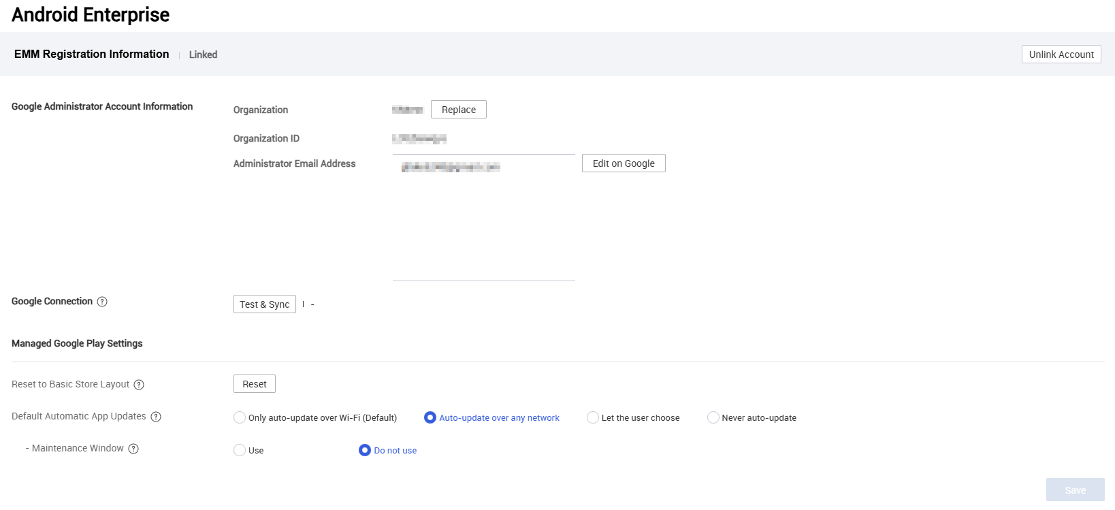This screenshot has width=1115, height=510.
Task: Click the blurred Organization ID value
Action: point(419,139)
